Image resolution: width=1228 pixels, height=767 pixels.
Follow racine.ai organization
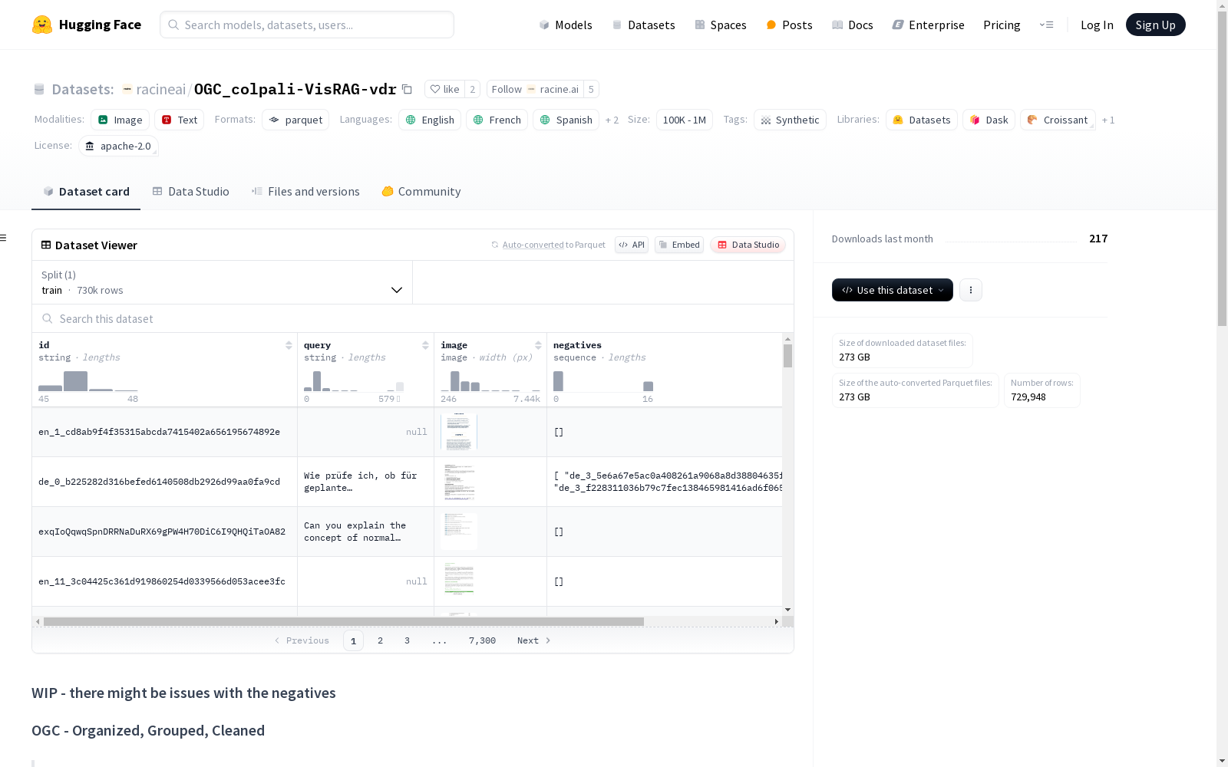click(x=535, y=90)
